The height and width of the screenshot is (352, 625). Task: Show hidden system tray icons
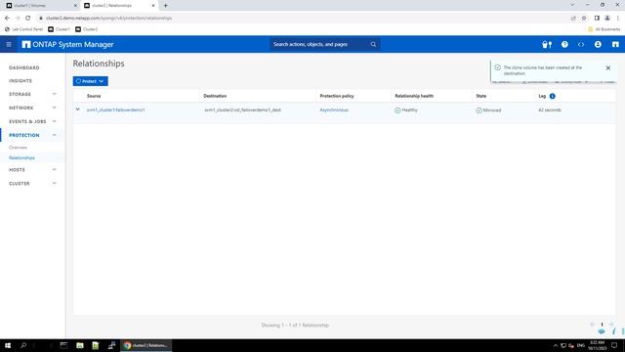pos(555,345)
